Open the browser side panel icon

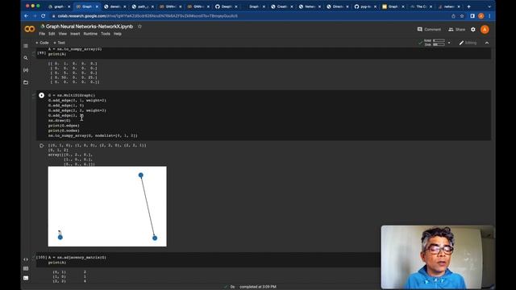click(472, 16)
